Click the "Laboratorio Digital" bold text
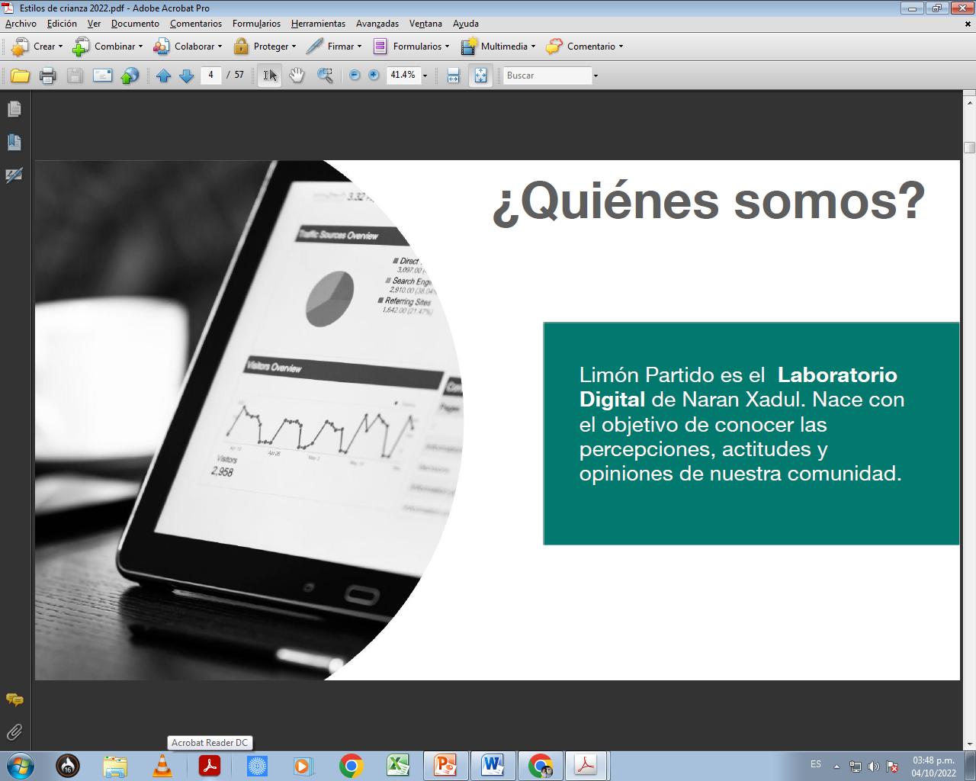 pyautogui.click(x=738, y=387)
